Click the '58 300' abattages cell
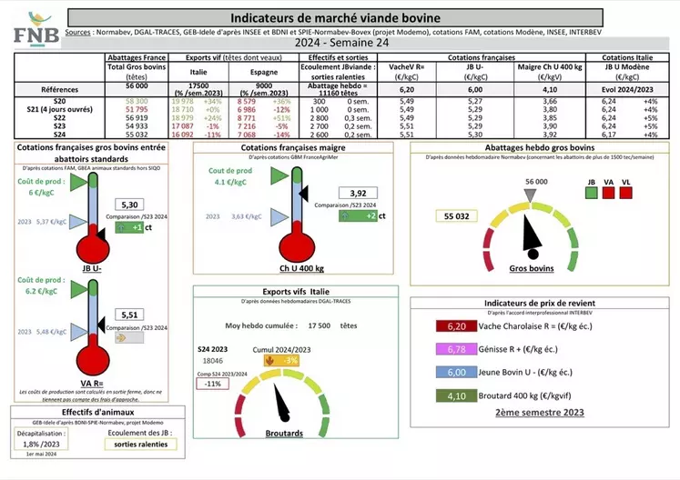 click(x=137, y=102)
